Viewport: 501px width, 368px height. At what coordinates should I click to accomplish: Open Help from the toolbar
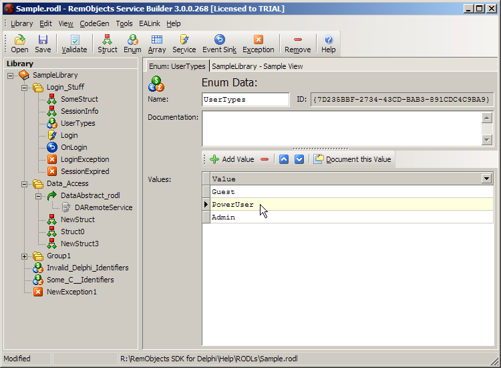(329, 39)
